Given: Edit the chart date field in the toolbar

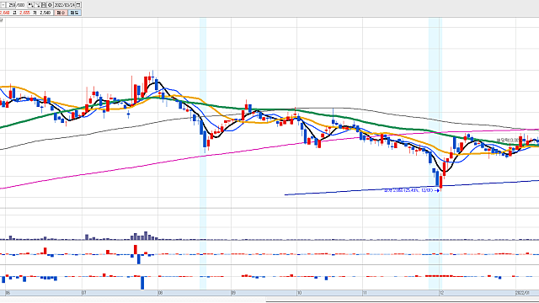Looking at the screenshot, I should click(x=64, y=5).
